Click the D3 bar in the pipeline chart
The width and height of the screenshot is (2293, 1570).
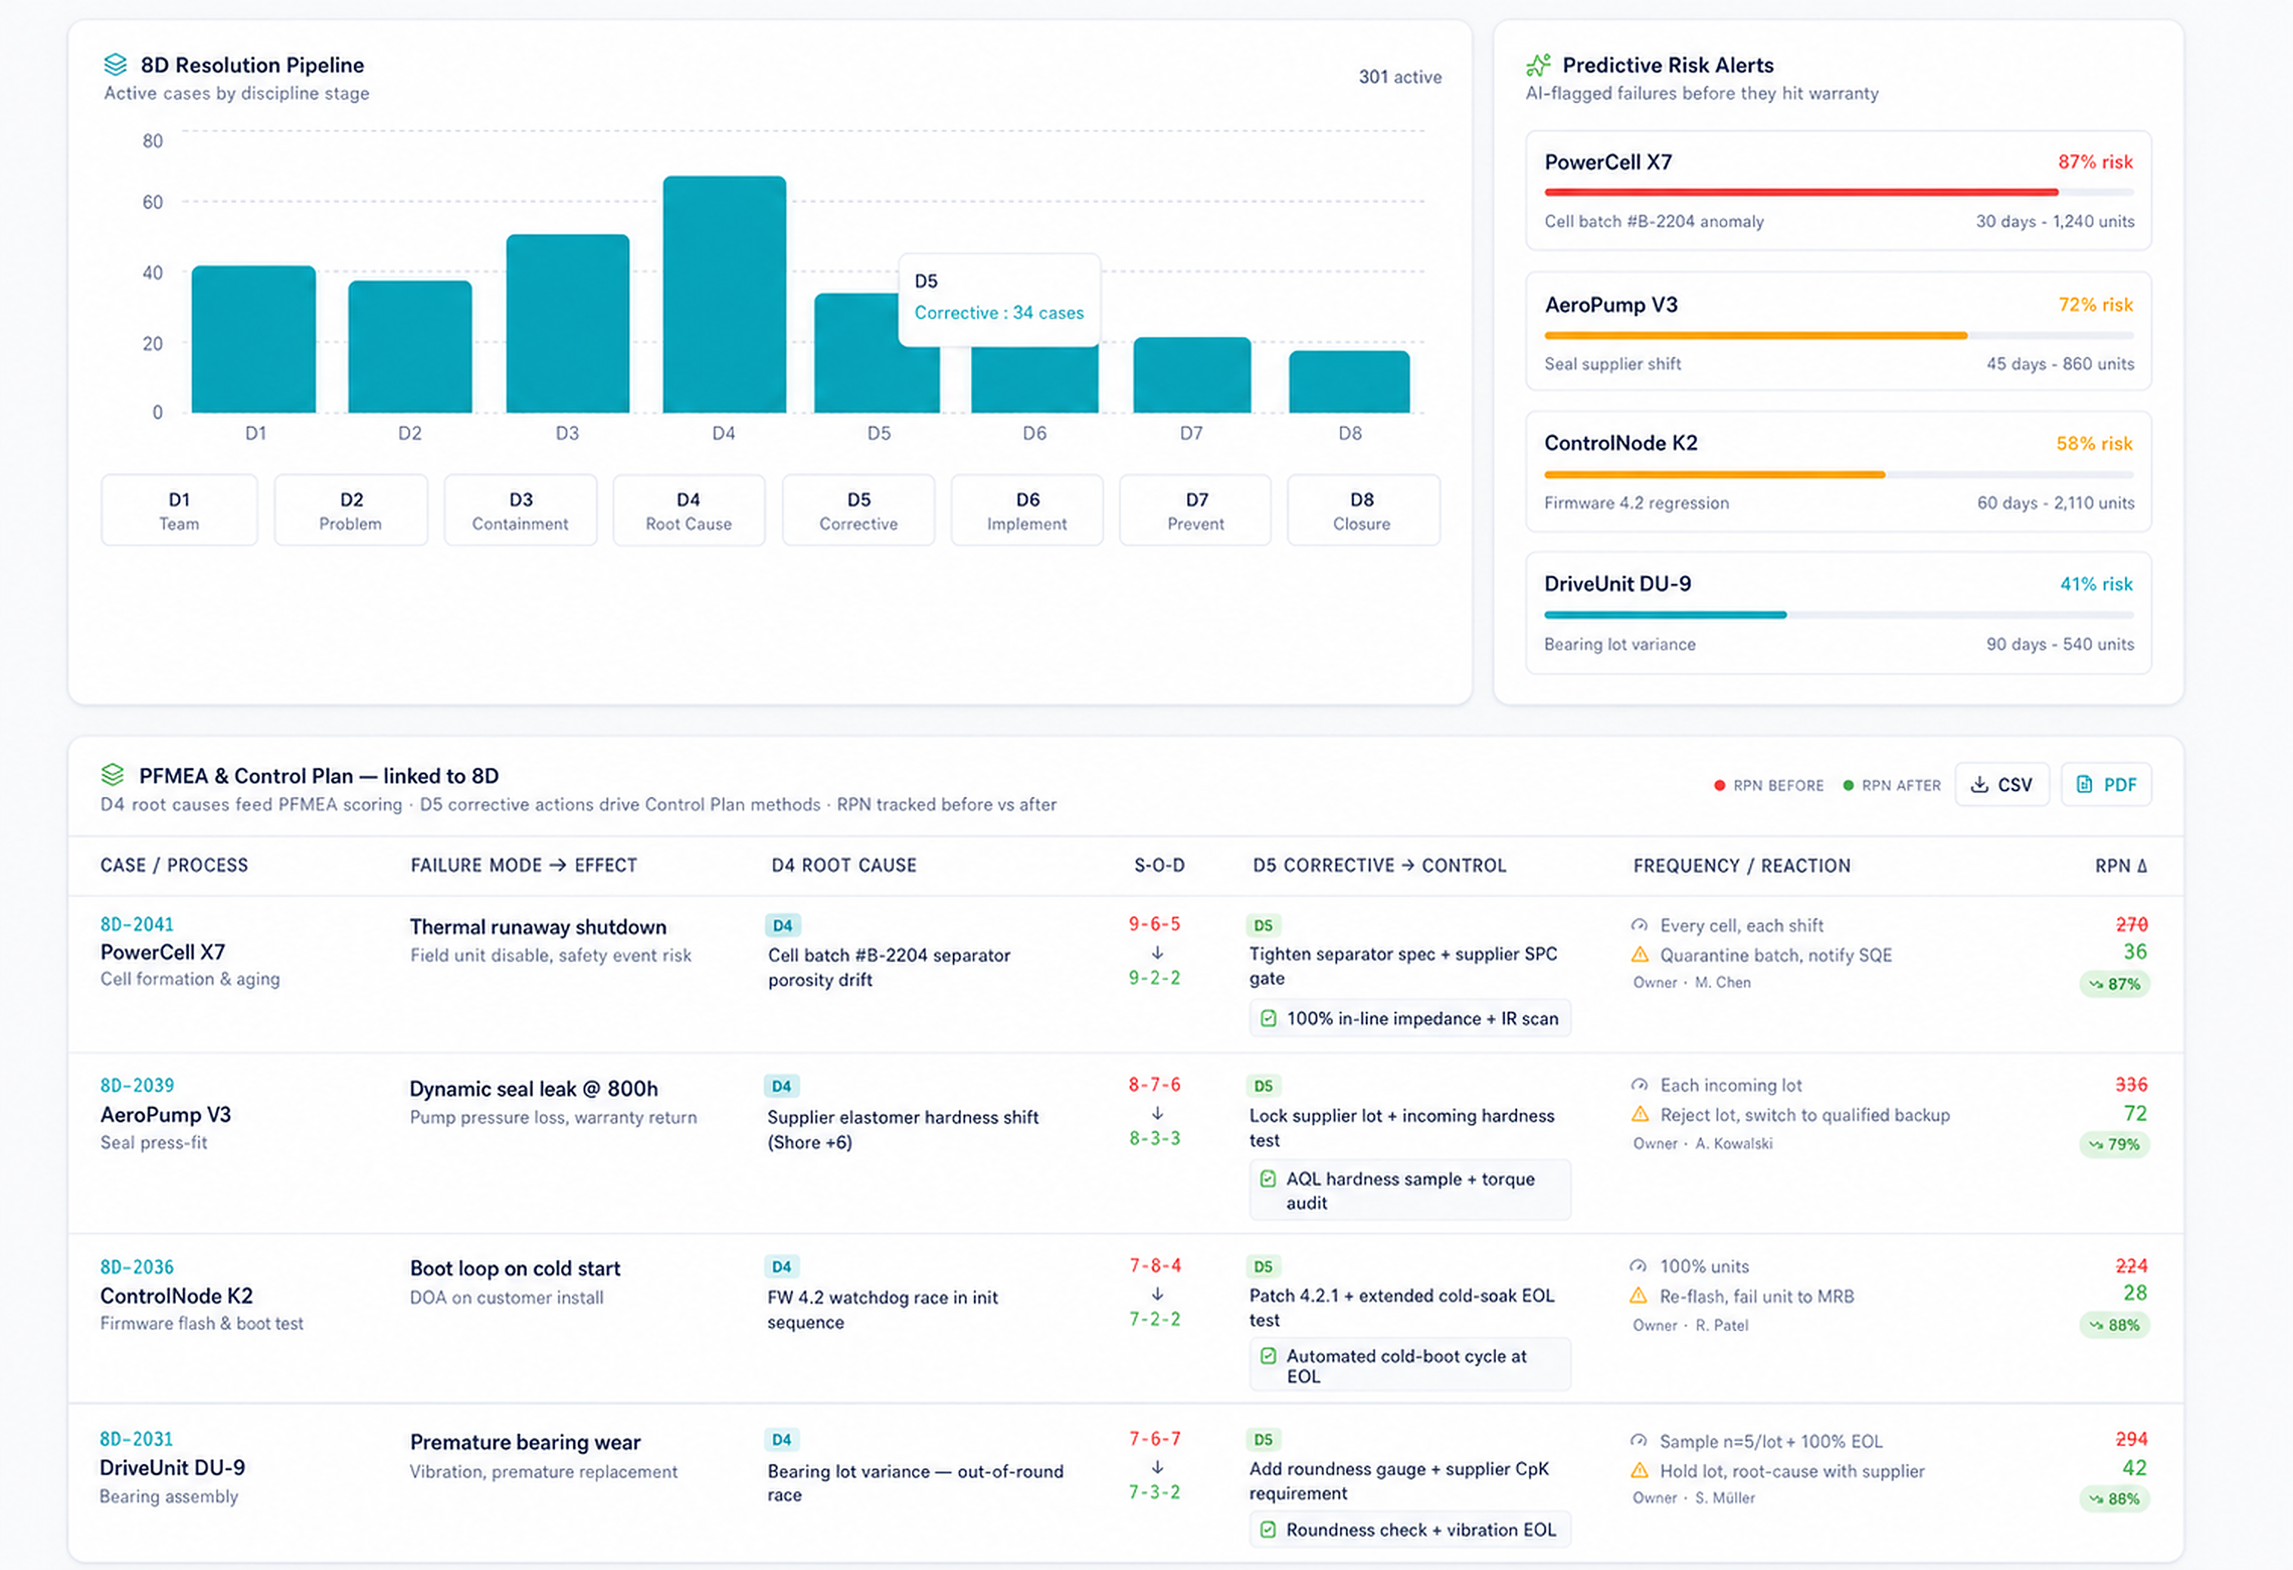567,324
